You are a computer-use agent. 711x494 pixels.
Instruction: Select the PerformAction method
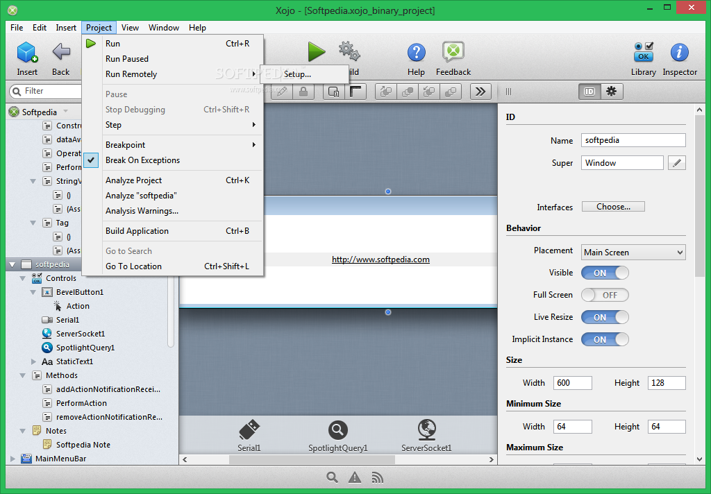click(81, 403)
